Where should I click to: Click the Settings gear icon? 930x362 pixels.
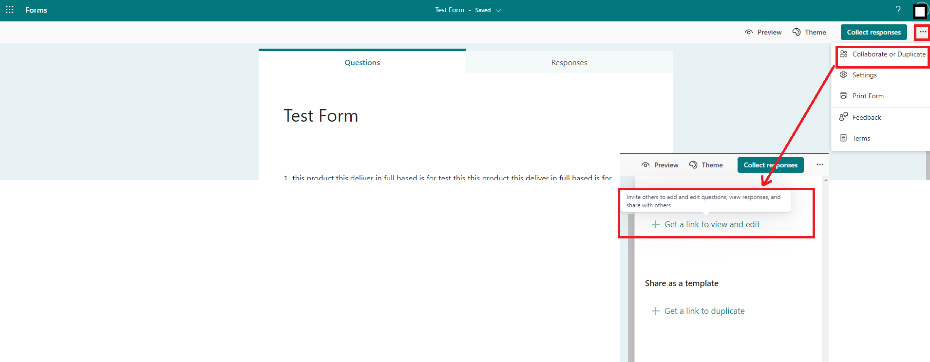pyautogui.click(x=843, y=75)
